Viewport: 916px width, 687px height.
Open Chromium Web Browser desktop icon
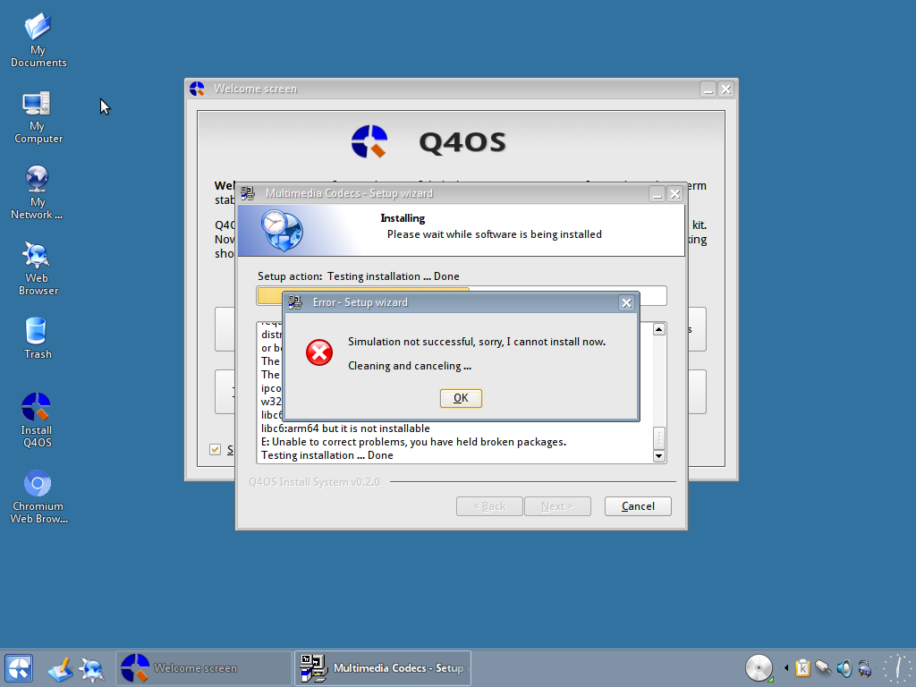pos(38,496)
